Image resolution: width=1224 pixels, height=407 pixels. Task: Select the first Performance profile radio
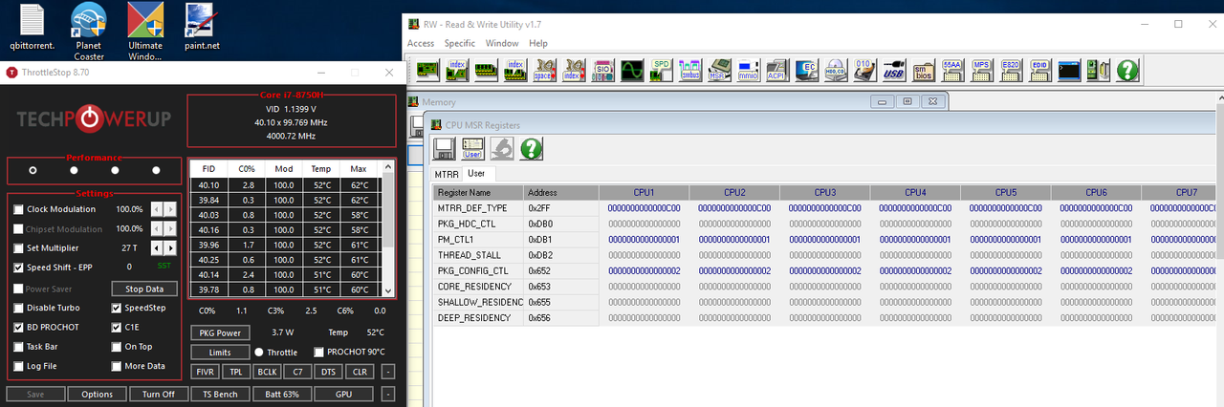[33, 171]
